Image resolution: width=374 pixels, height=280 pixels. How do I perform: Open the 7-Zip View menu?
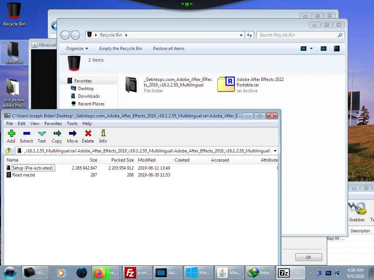[x=35, y=124]
